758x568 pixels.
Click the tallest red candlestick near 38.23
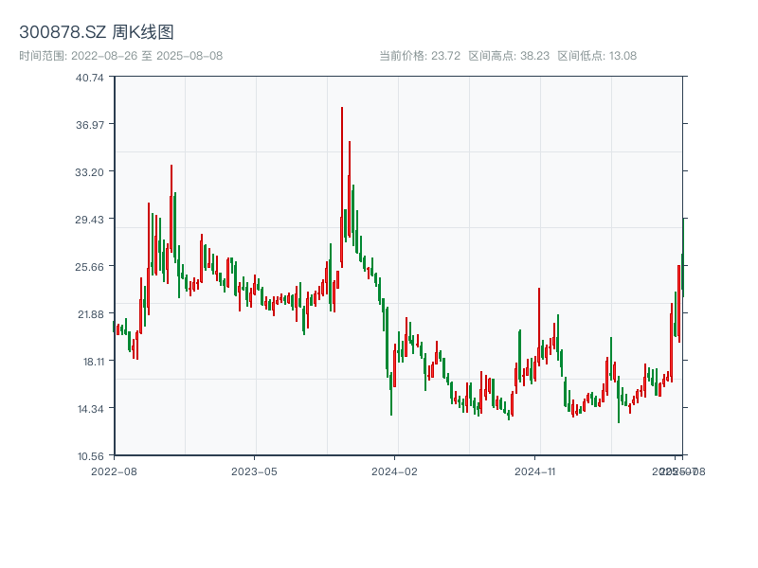click(x=342, y=186)
